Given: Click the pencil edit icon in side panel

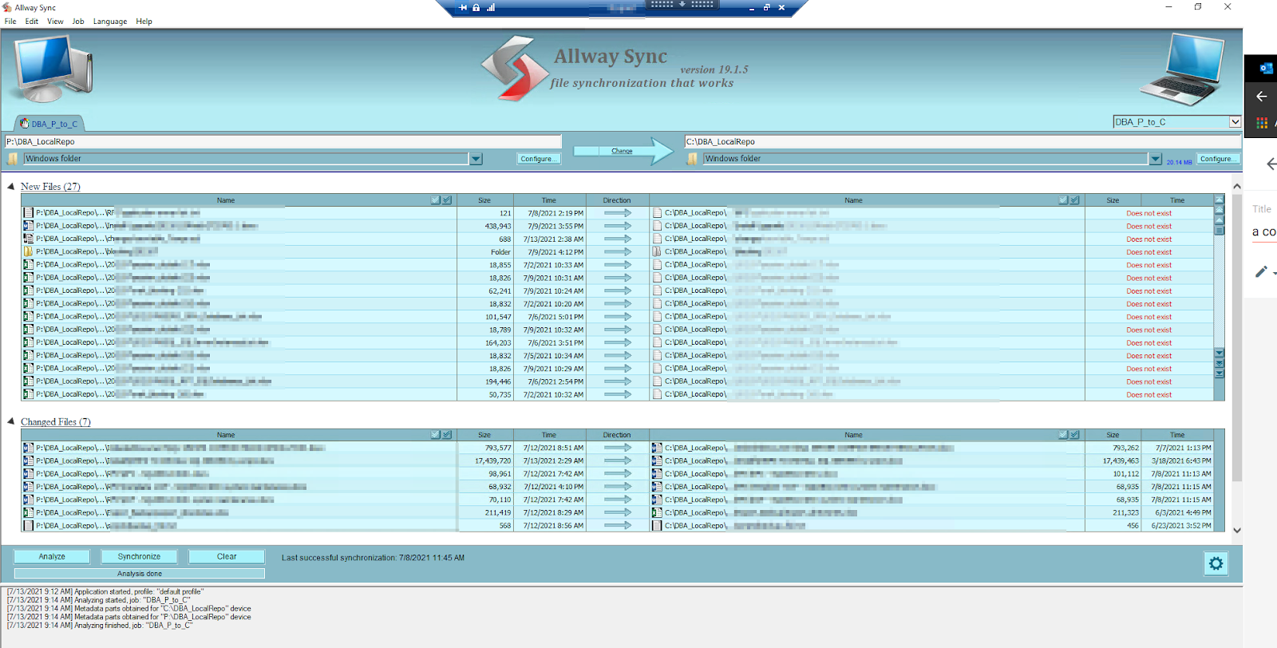Looking at the screenshot, I should [x=1261, y=272].
